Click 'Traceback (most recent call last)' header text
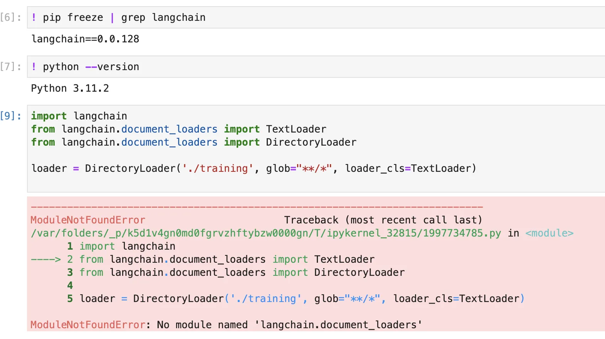 pos(383,220)
